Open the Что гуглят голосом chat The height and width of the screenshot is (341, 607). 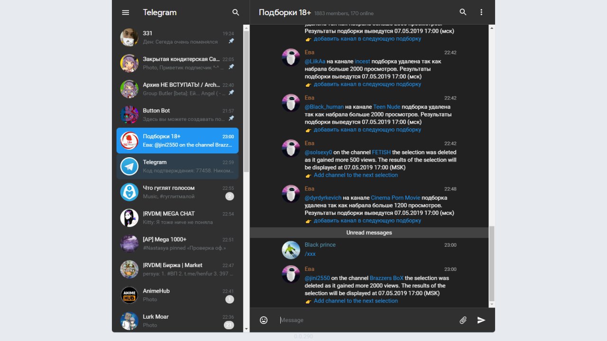(177, 192)
